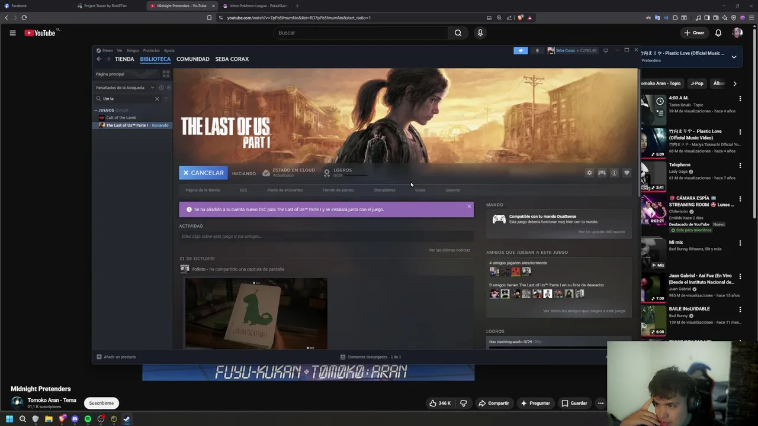Open Windows taskbar search
The image size is (758, 426).
pos(23,419)
